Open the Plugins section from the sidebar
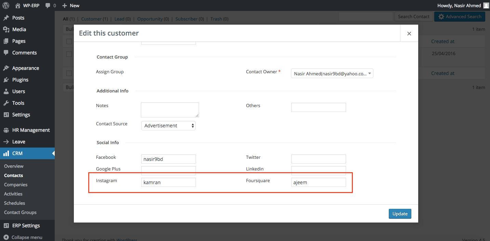The width and height of the screenshot is (490, 241). pos(20,79)
